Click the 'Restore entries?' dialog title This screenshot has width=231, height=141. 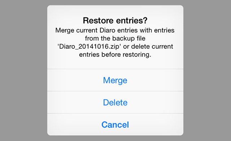pyautogui.click(x=115, y=21)
